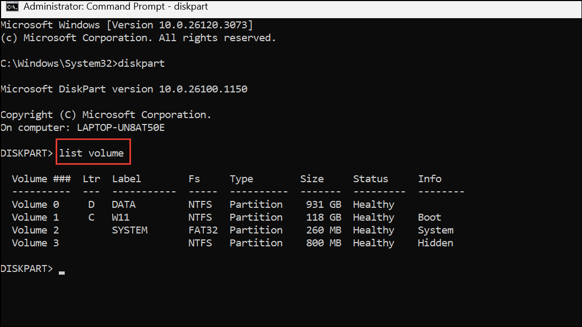Screen dimensions: 582x327
Task: Select the "Volume 3" row entry
Action: [35, 243]
